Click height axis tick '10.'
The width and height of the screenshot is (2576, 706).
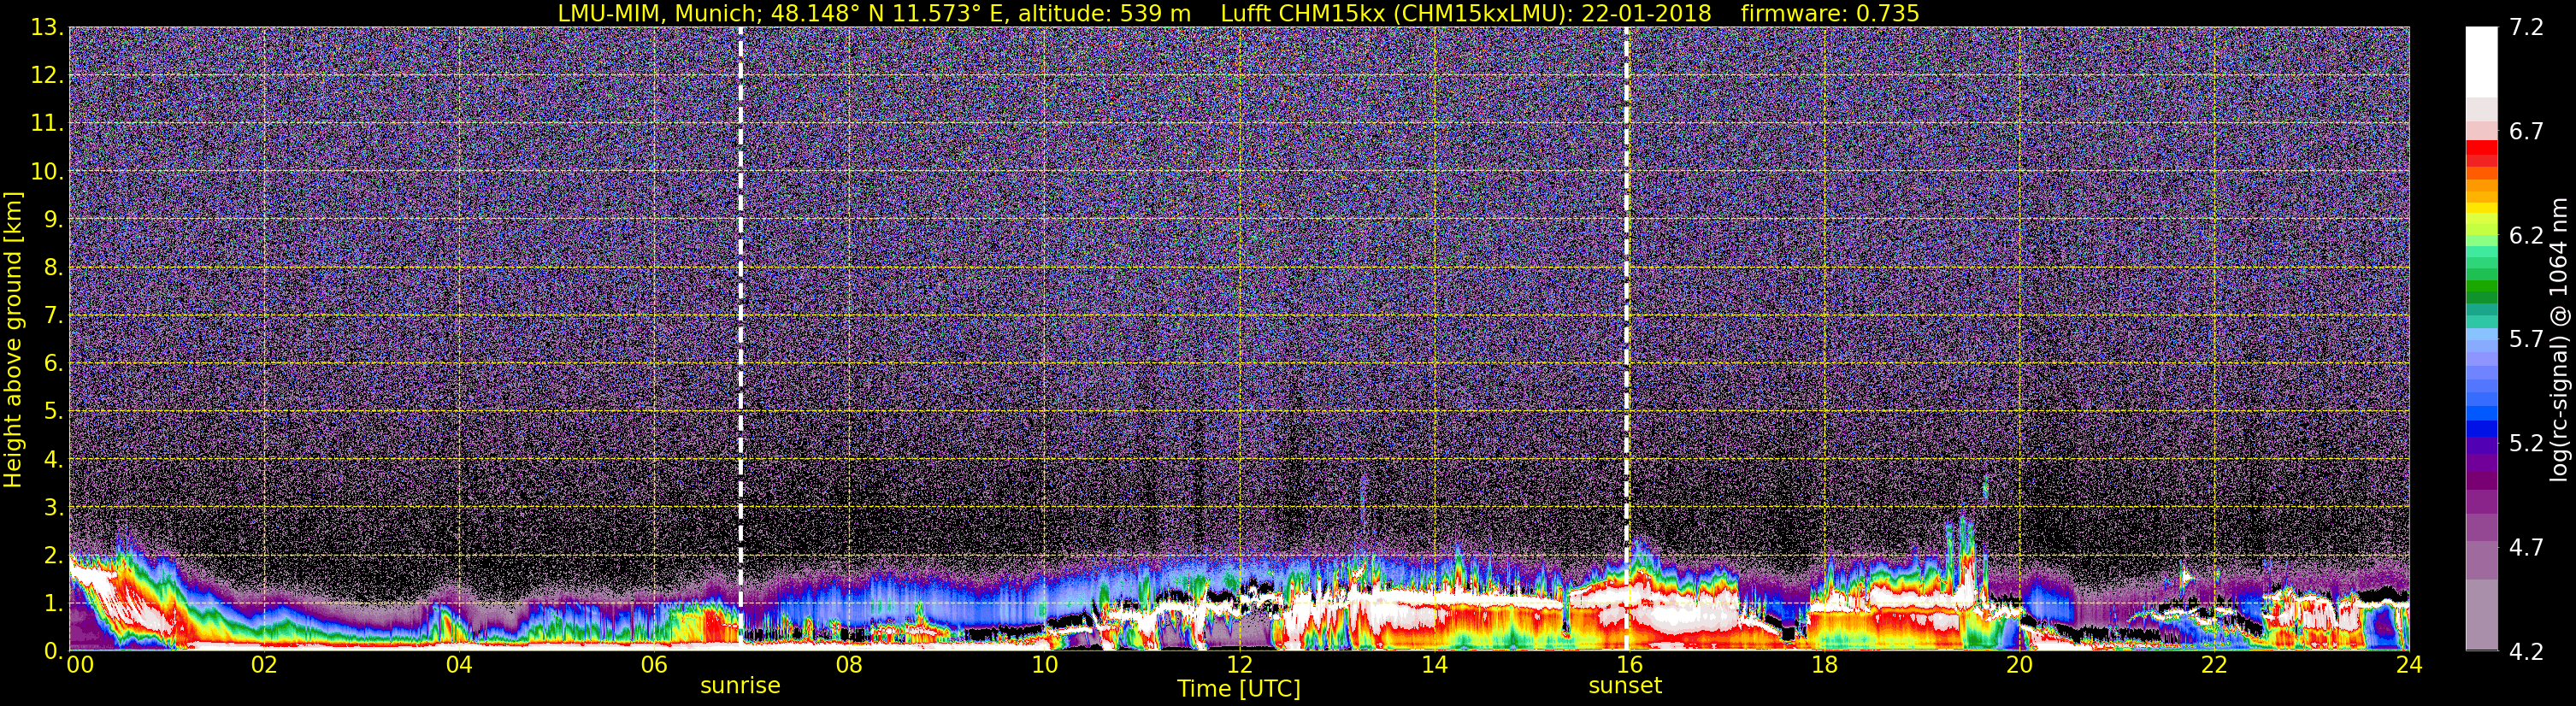click(x=46, y=171)
